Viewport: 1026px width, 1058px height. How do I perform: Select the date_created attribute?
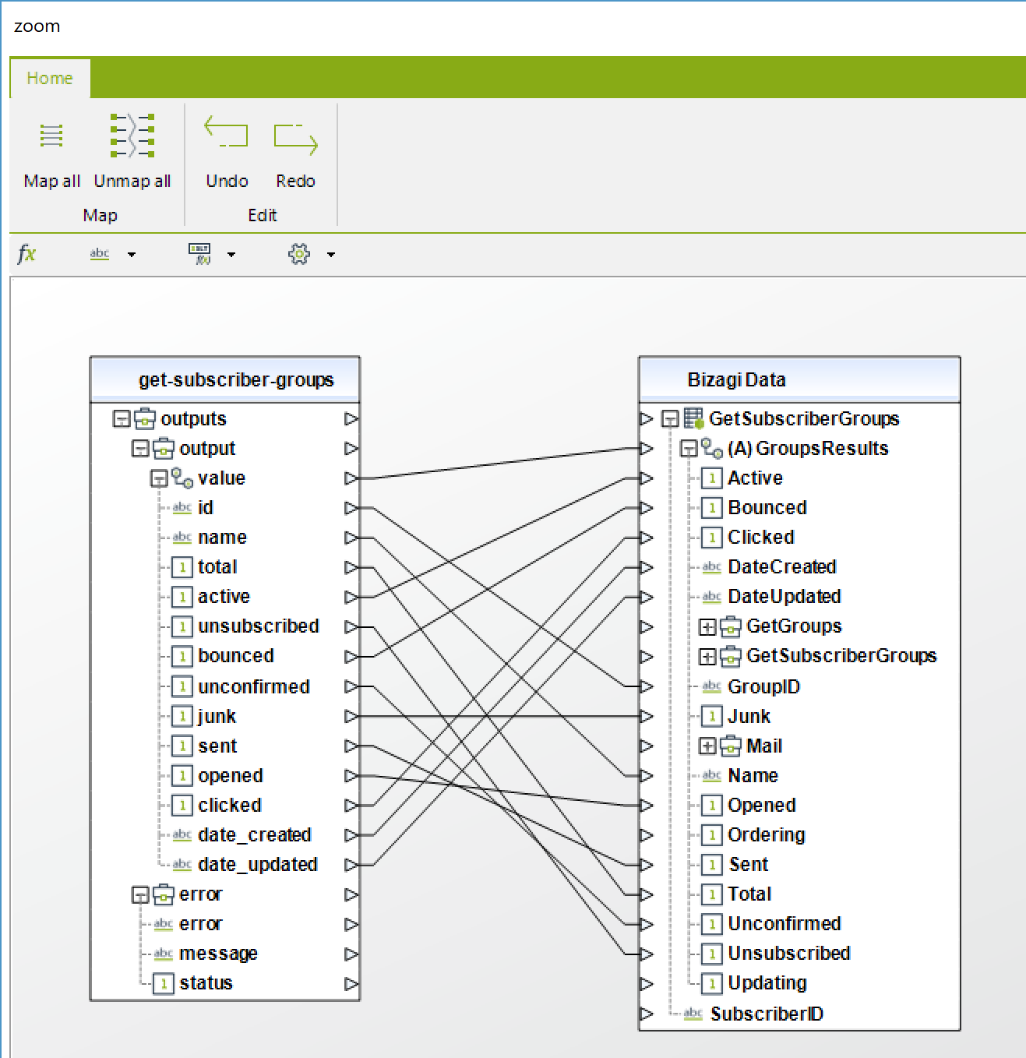click(x=255, y=835)
